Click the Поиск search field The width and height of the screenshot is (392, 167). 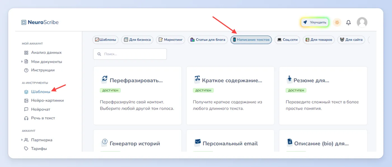(130, 54)
